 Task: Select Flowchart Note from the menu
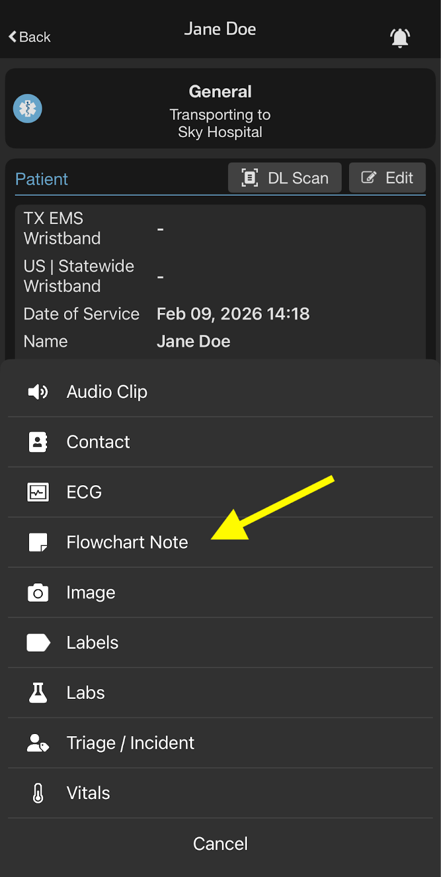[127, 543]
